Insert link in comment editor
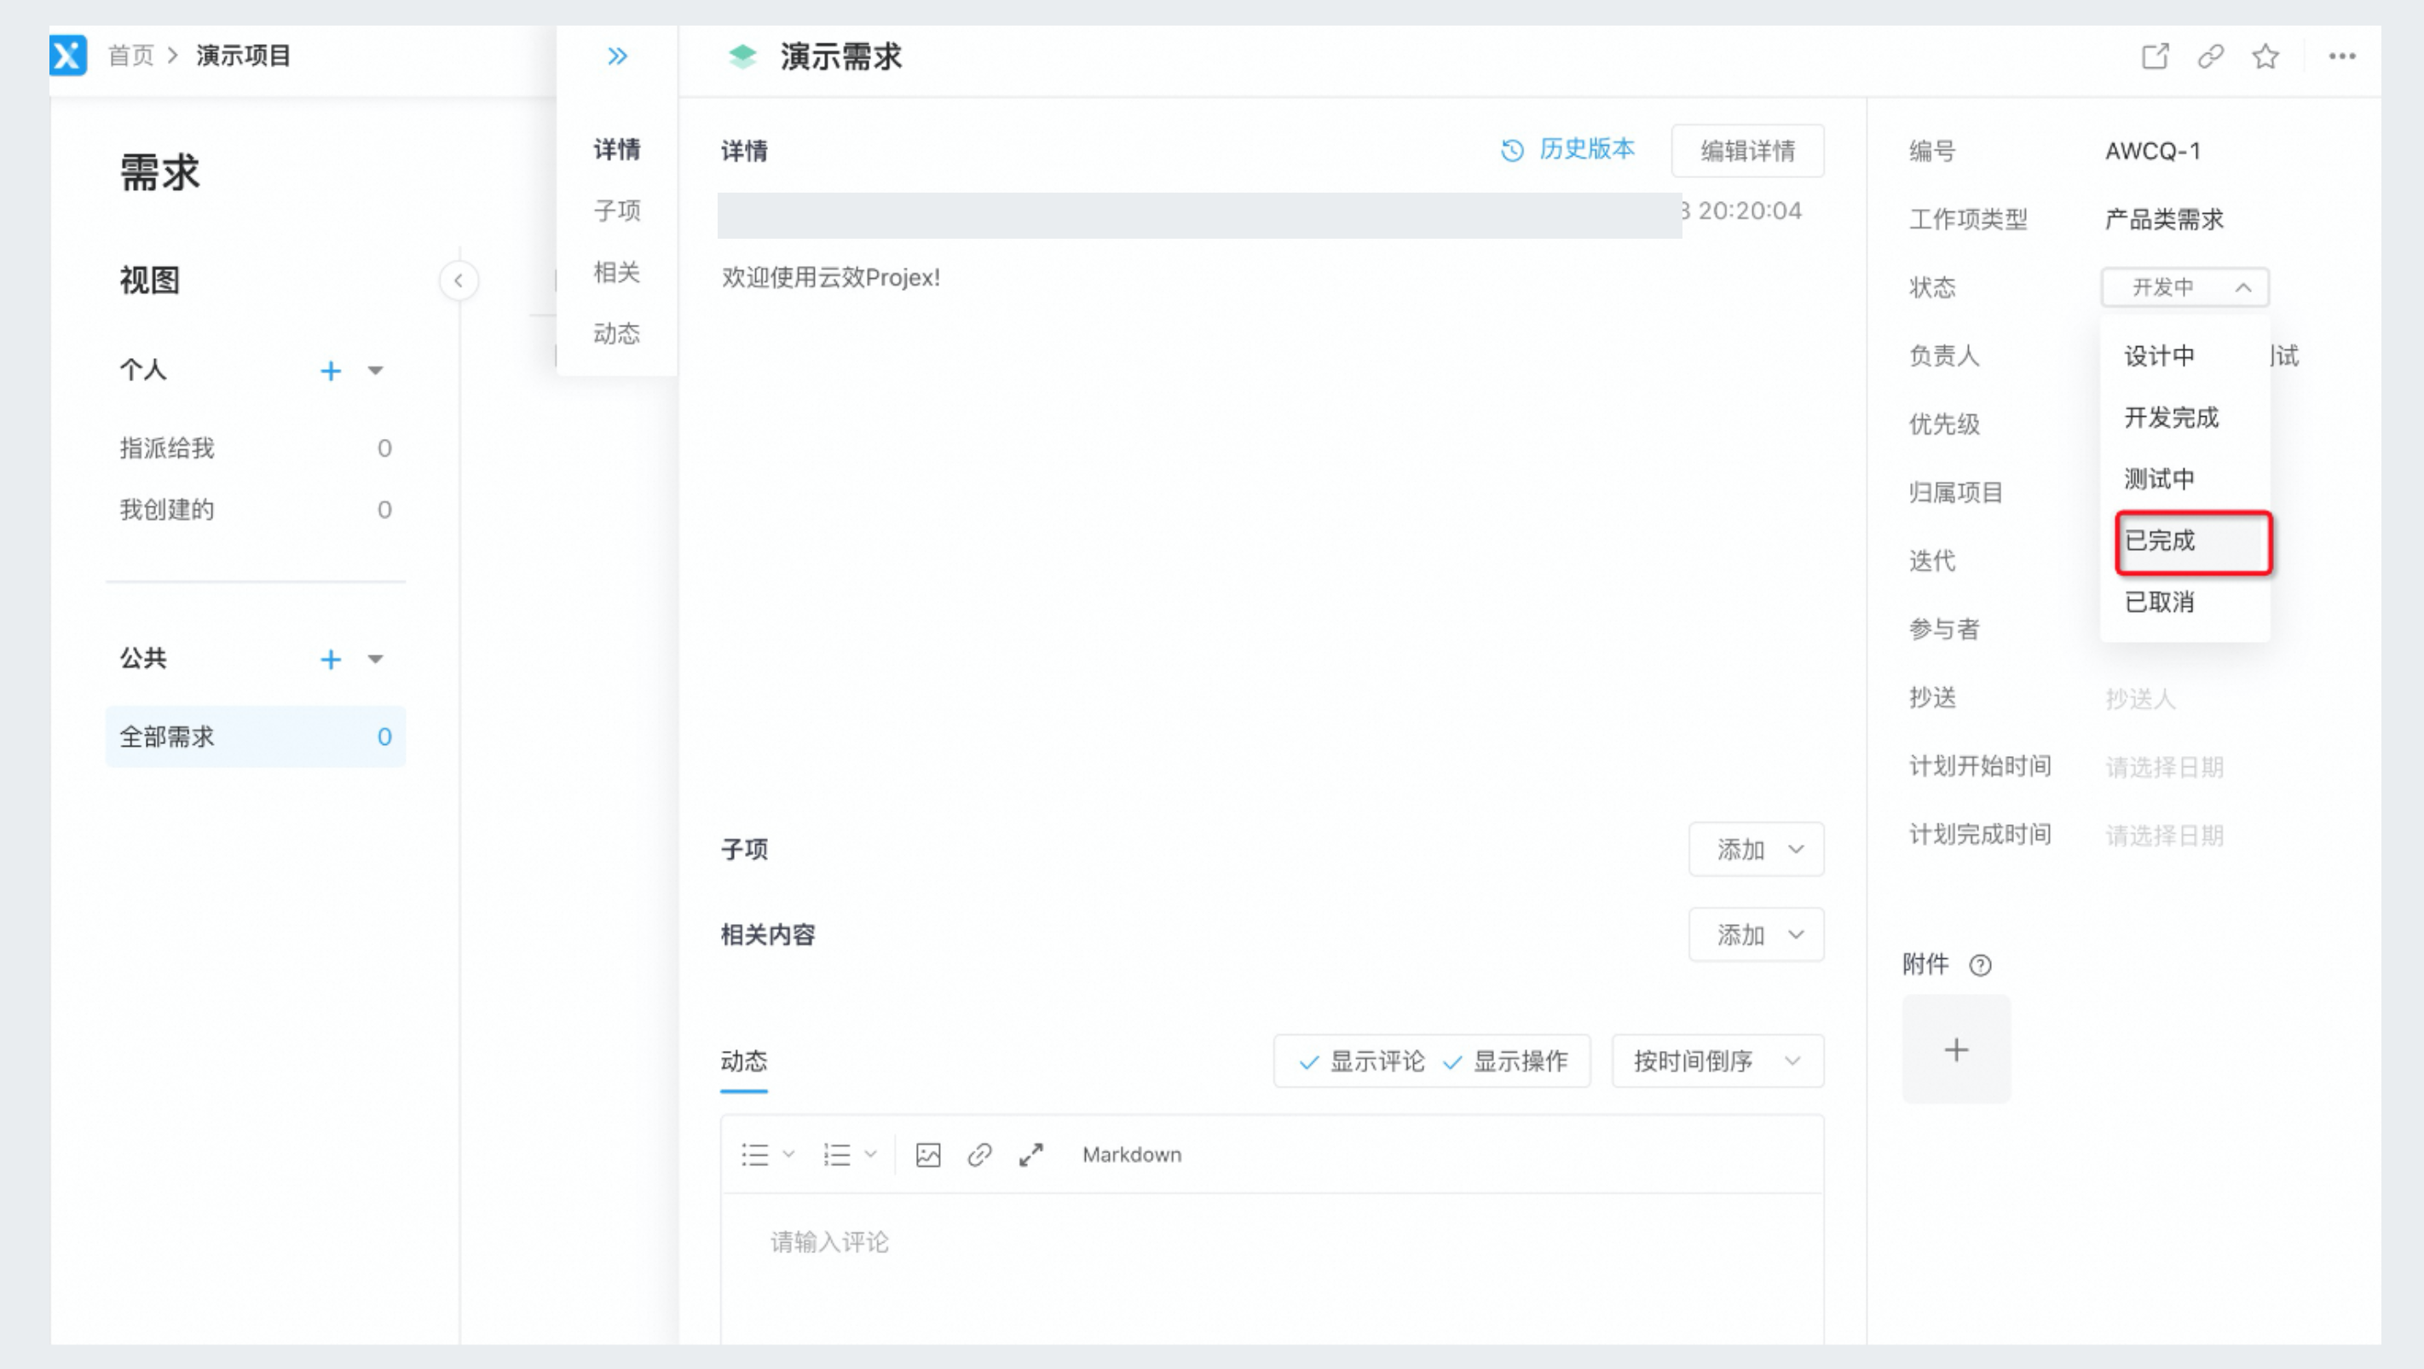2424x1369 pixels. click(979, 1154)
